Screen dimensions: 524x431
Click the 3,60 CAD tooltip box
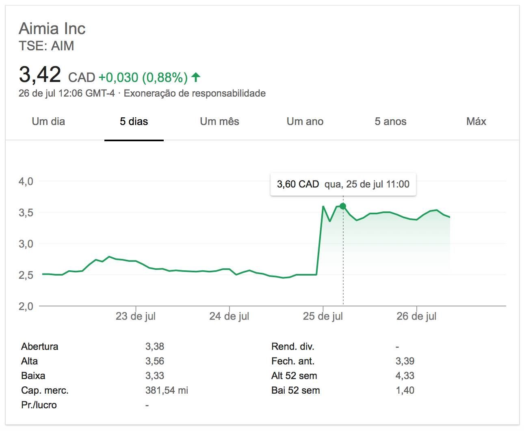pos(343,184)
